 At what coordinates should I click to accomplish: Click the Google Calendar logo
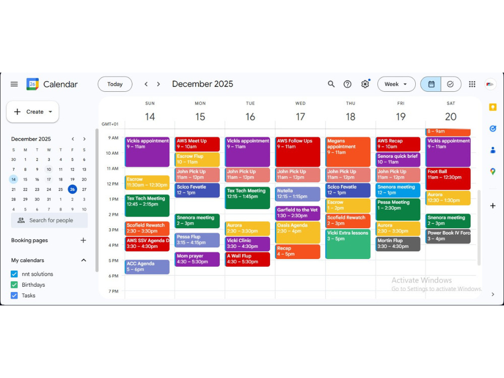[32, 84]
